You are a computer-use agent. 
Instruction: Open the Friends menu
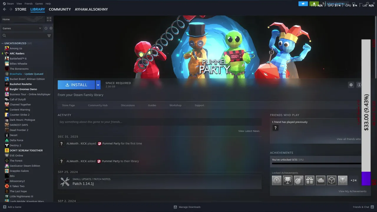(29, 4)
